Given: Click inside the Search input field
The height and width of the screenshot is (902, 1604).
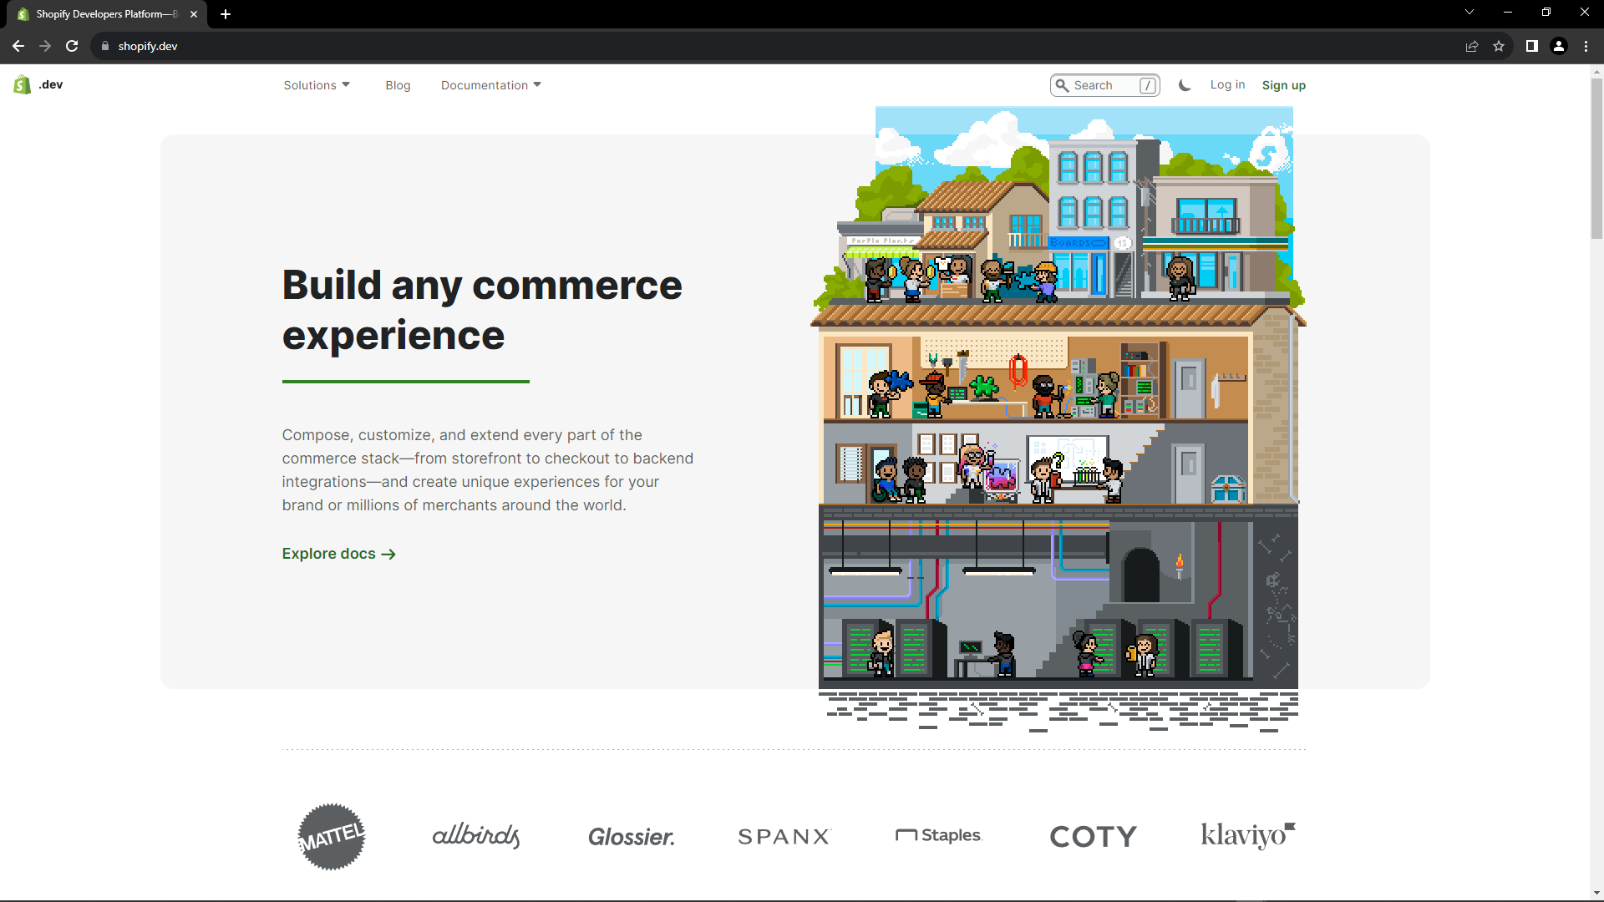Looking at the screenshot, I should click(x=1103, y=84).
